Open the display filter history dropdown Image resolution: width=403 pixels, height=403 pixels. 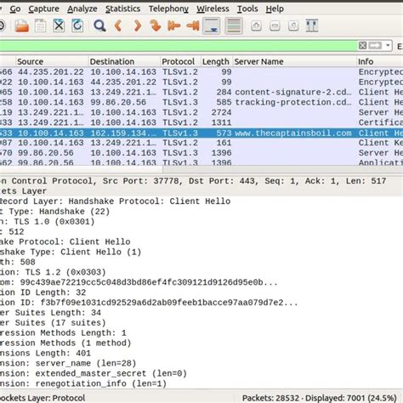click(x=388, y=45)
